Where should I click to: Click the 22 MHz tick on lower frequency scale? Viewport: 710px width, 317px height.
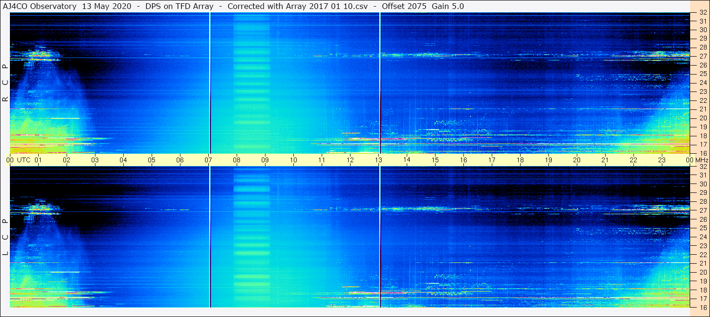[702, 254]
